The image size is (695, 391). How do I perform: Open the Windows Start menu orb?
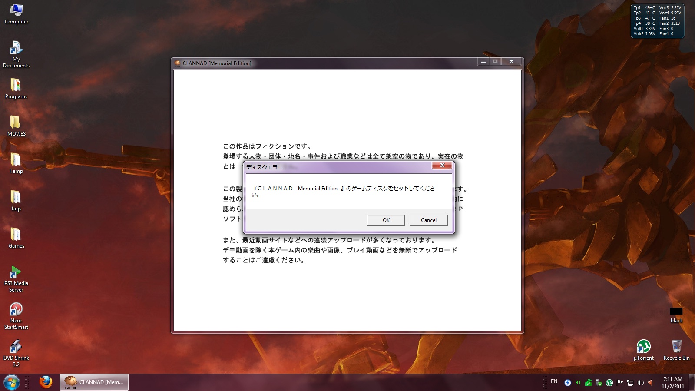[12, 382]
